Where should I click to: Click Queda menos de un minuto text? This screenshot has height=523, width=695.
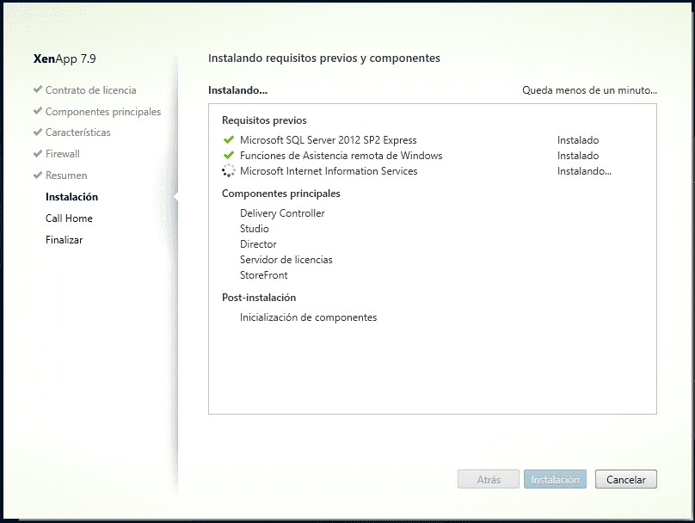coord(588,89)
